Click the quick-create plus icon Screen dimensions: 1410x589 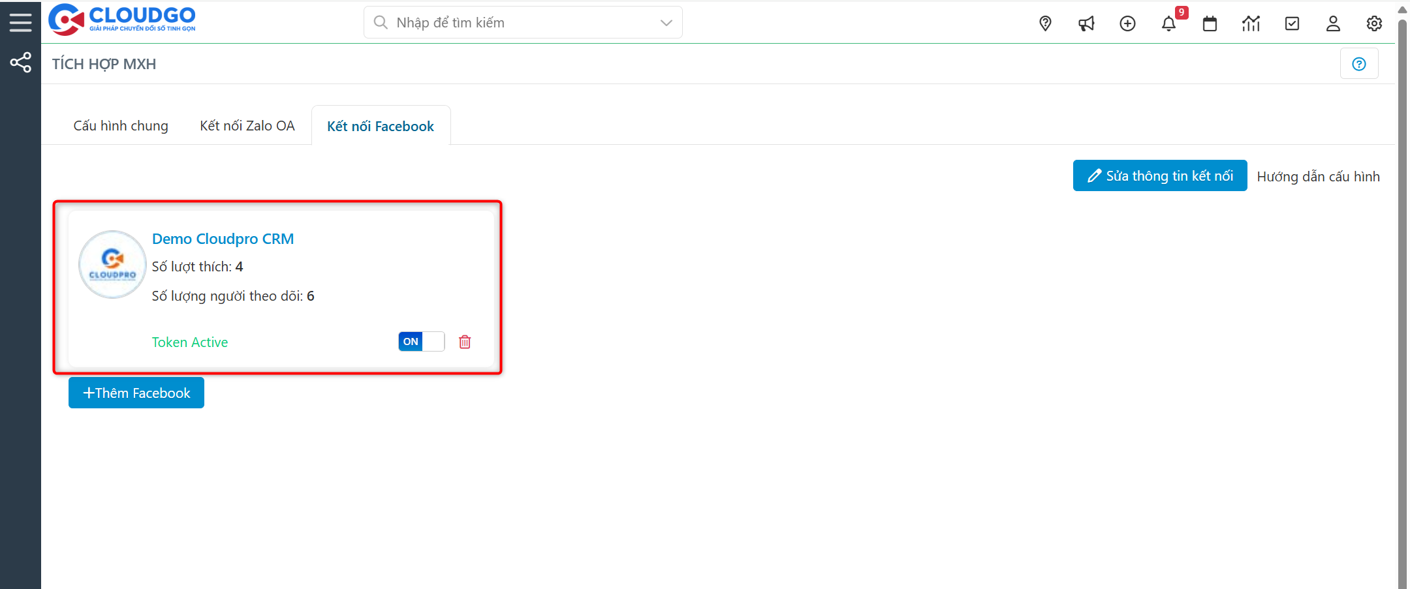pyautogui.click(x=1128, y=23)
